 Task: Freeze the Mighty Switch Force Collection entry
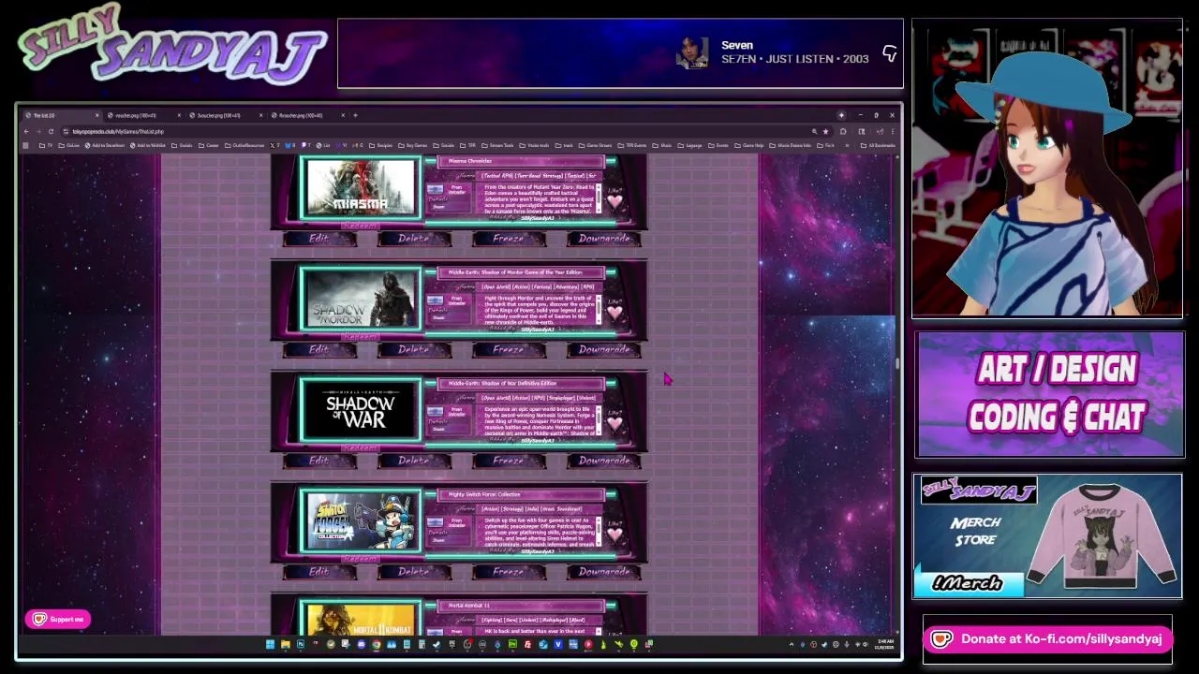pos(509,572)
